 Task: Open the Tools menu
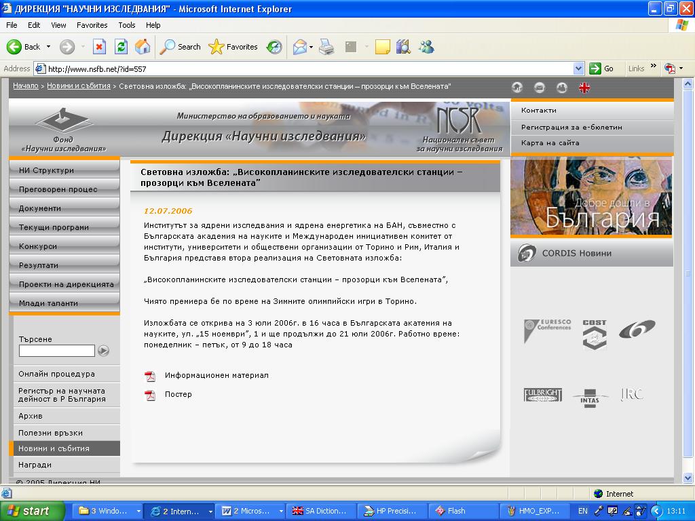(127, 25)
